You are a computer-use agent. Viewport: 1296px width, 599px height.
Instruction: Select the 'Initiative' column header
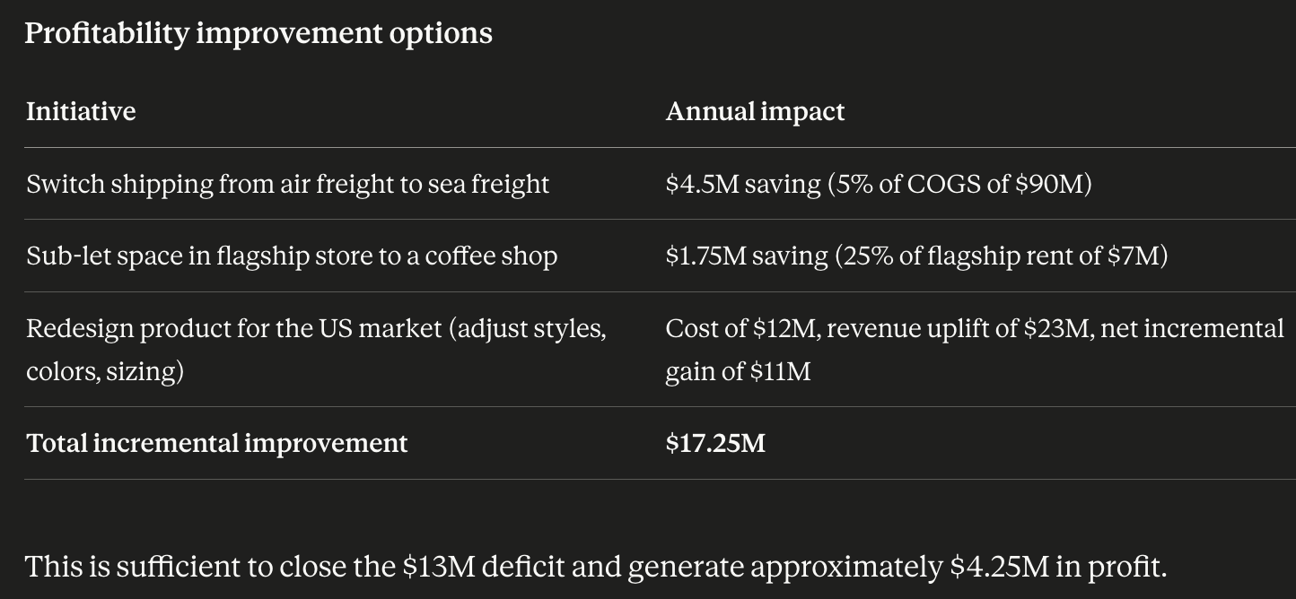coord(81,111)
